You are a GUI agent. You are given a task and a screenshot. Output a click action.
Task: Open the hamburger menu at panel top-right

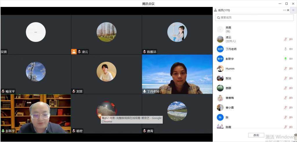coord(293,10)
